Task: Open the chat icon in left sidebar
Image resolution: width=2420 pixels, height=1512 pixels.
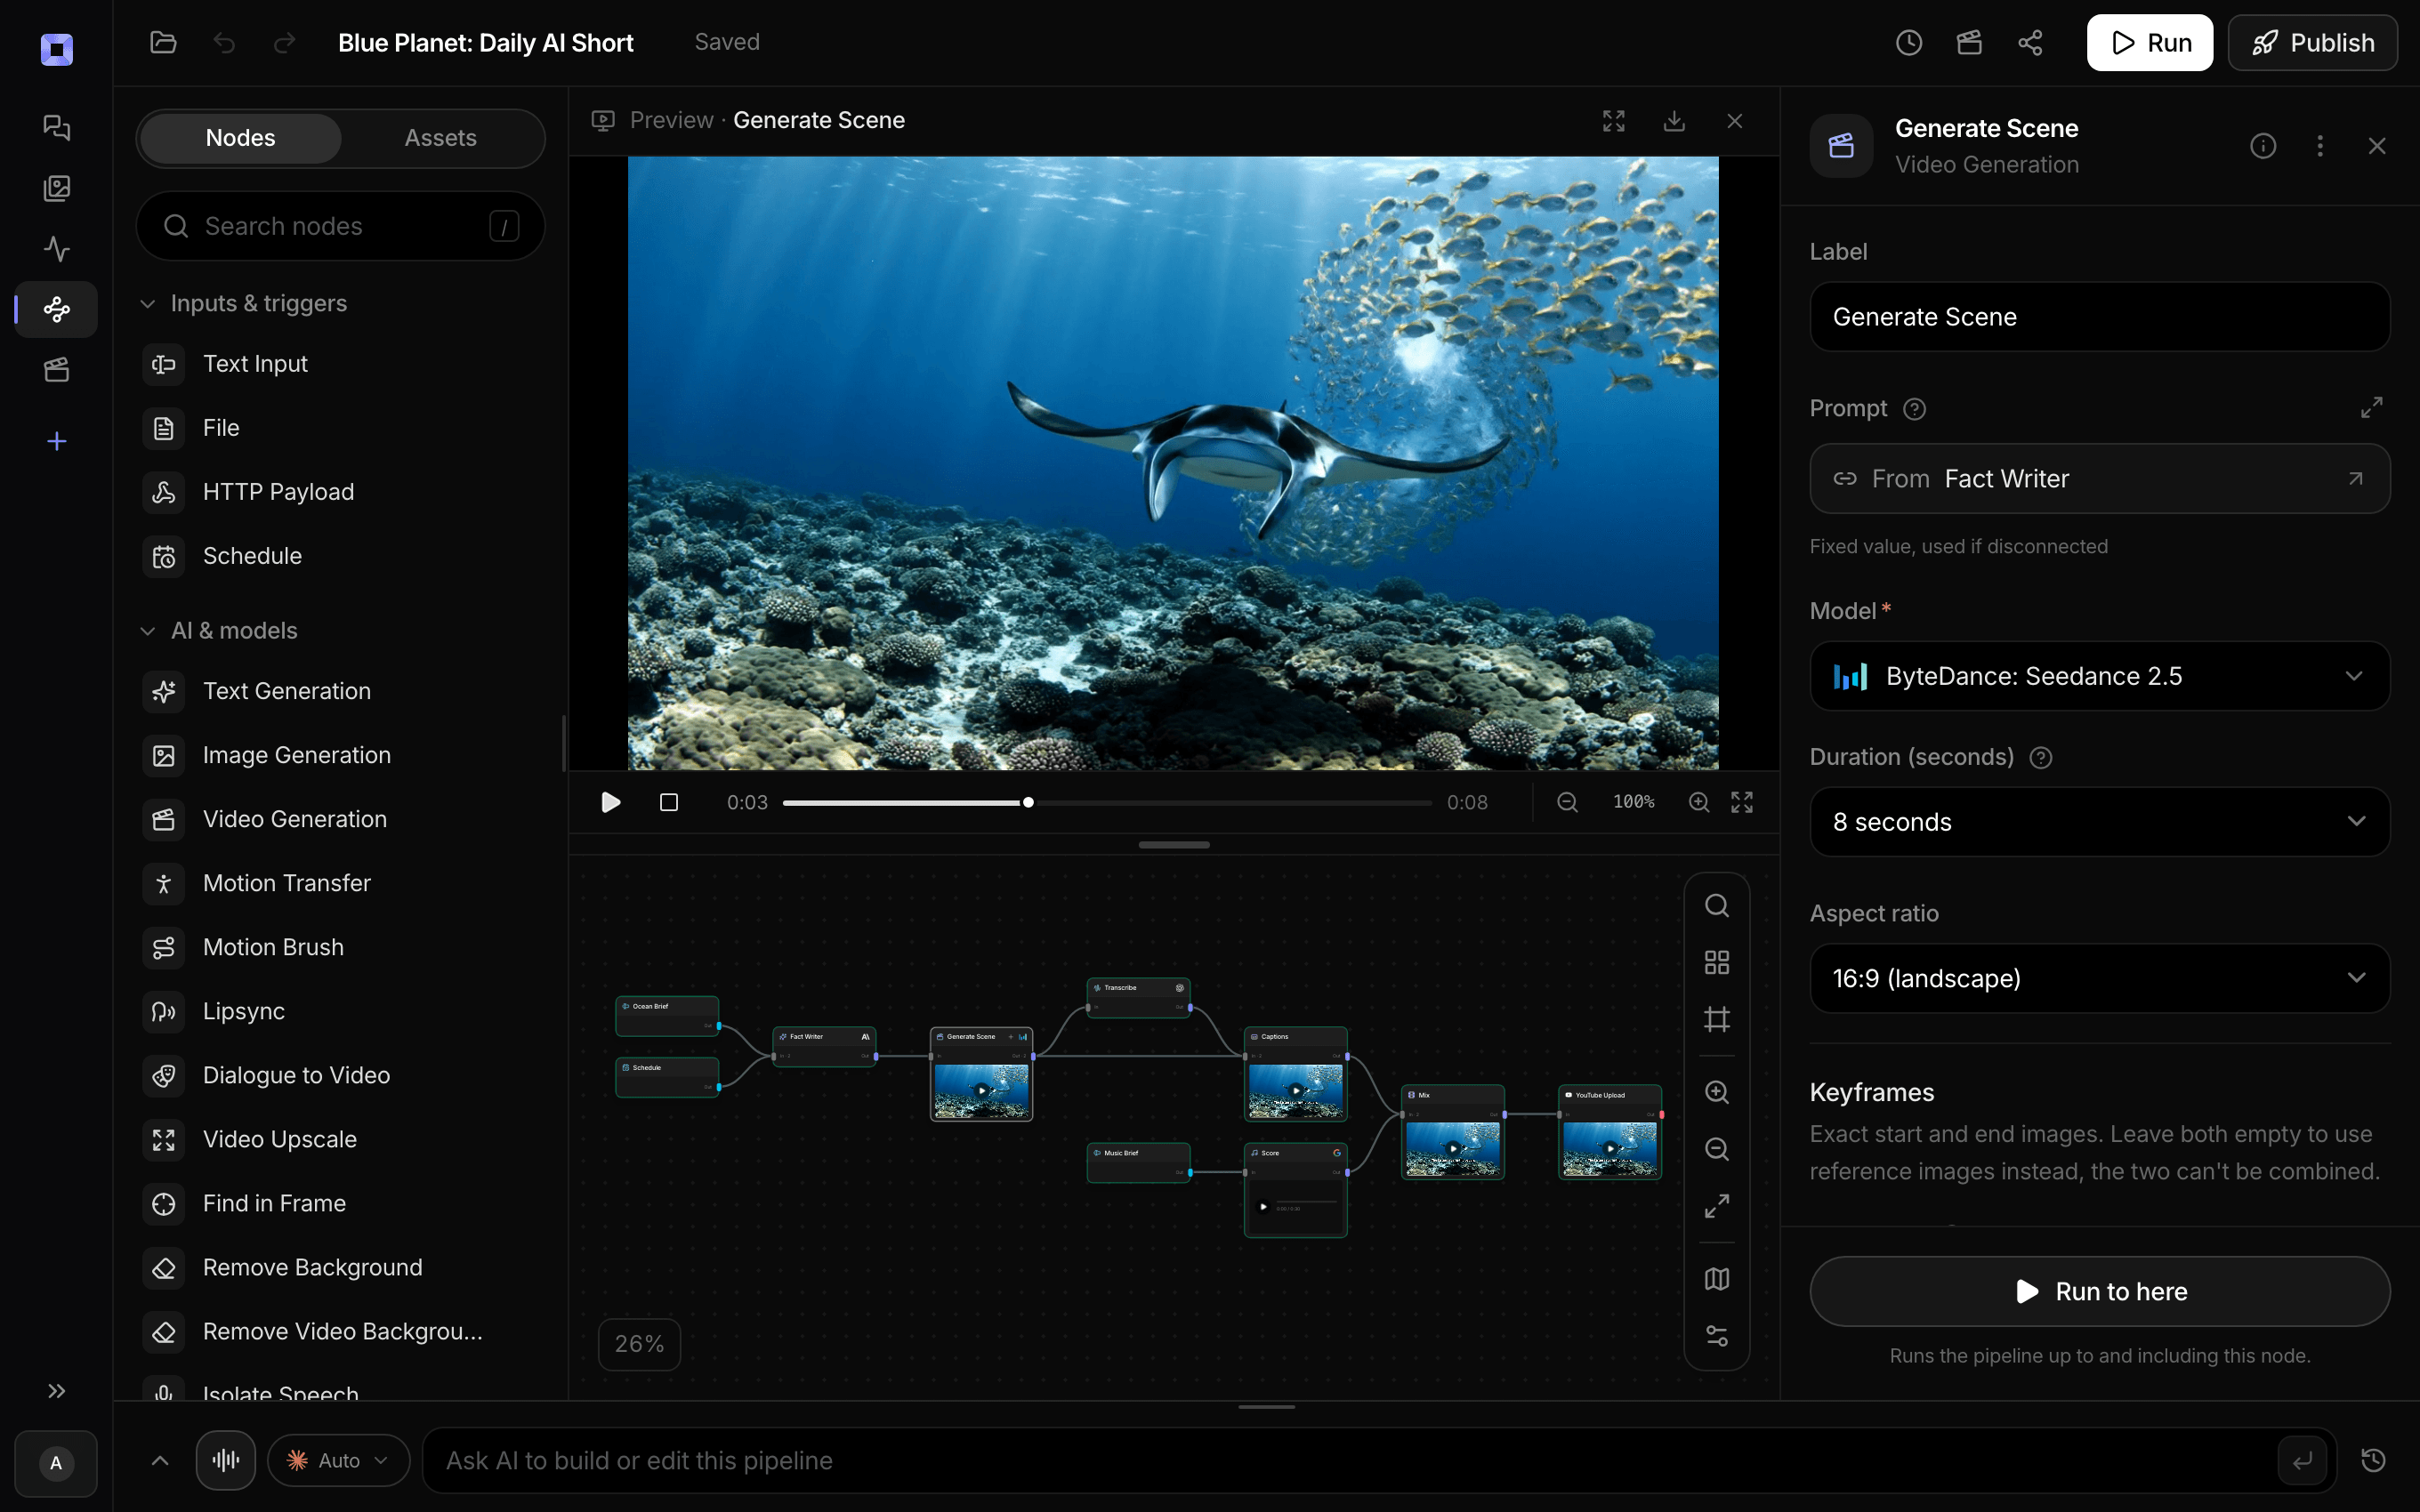Action: coord(57,127)
